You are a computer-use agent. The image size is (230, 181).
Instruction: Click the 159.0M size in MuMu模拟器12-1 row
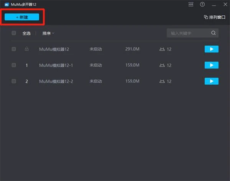[x=132, y=65]
